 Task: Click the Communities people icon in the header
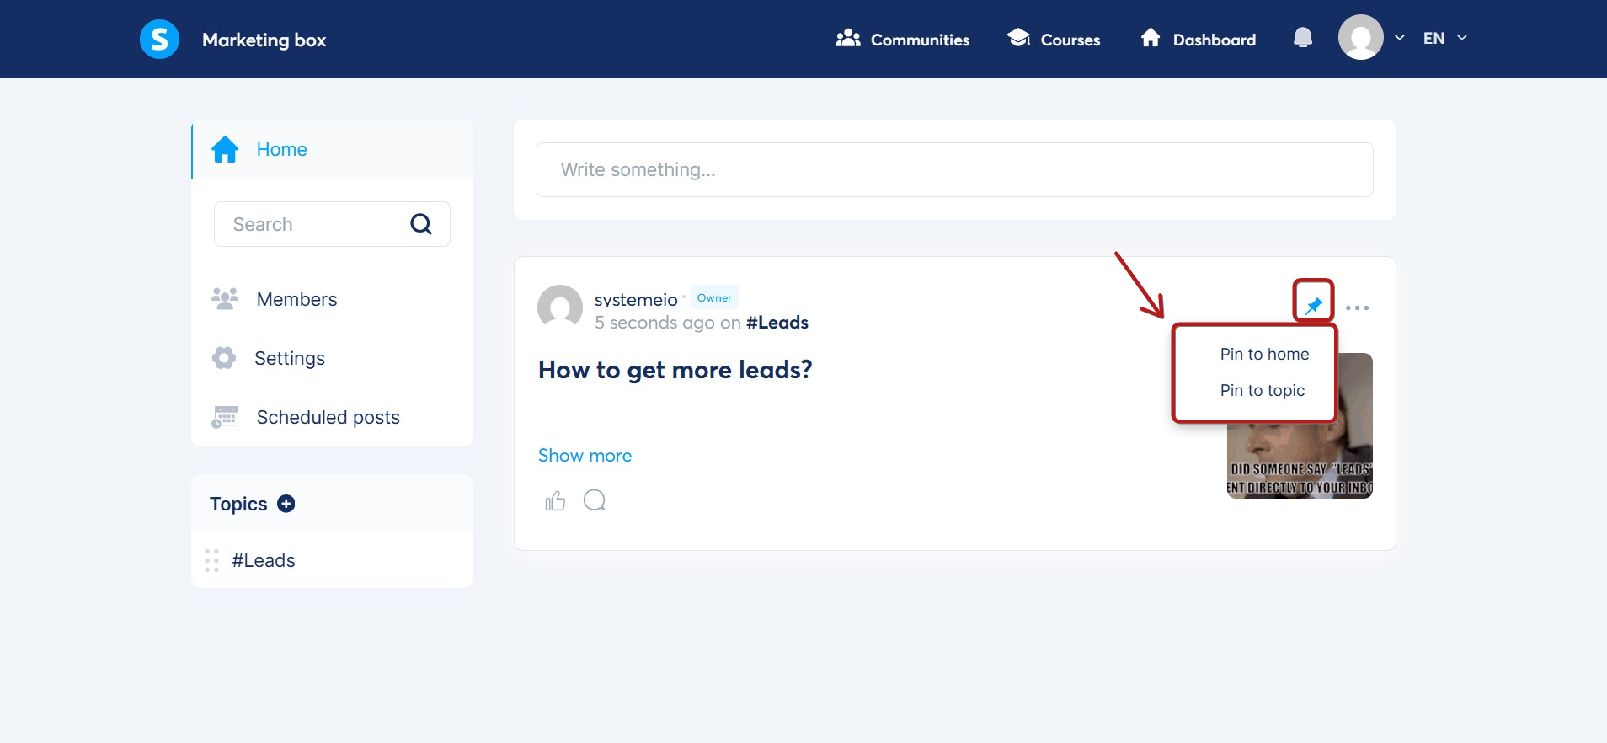click(848, 39)
